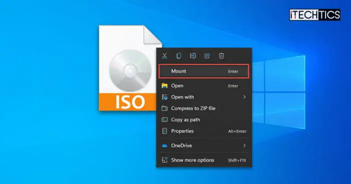This screenshot has height=184, width=351.
Task: Click the Compress to ZIP folder icon
Action: coord(164,108)
